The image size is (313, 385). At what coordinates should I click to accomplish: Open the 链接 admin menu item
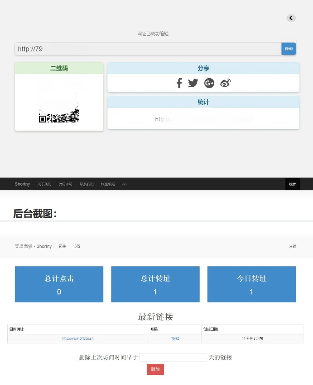click(x=62, y=246)
